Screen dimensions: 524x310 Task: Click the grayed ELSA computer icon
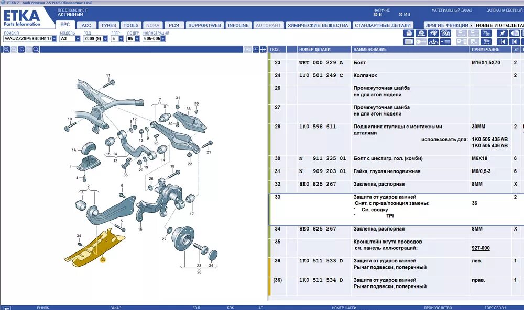tap(462, 33)
